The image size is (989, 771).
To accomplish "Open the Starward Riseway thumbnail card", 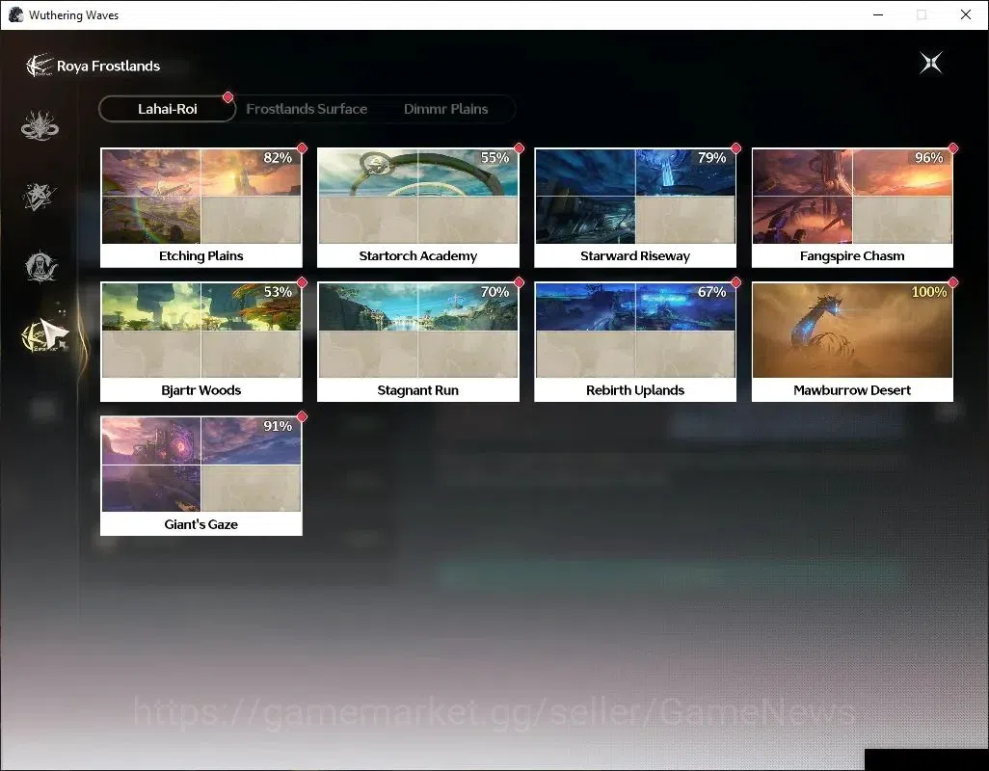I will pos(635,207).
